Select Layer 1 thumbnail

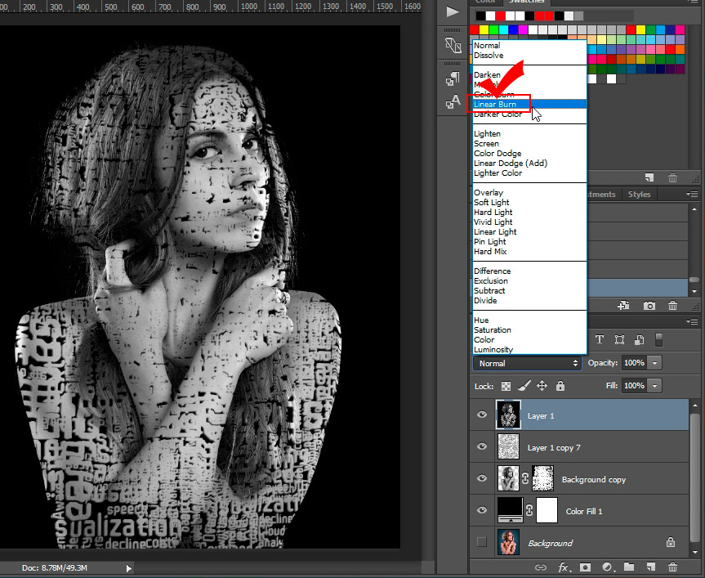(508, 414)
